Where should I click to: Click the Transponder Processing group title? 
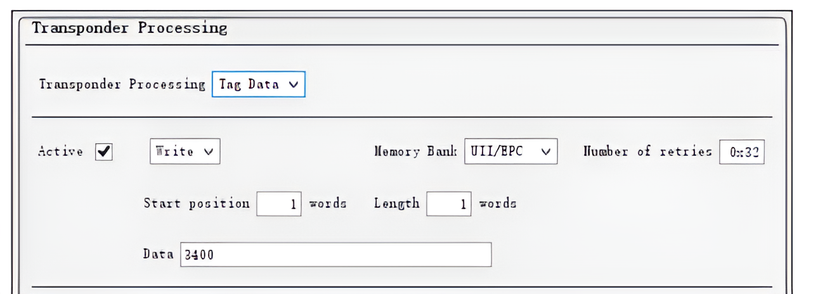click(129, 29)
